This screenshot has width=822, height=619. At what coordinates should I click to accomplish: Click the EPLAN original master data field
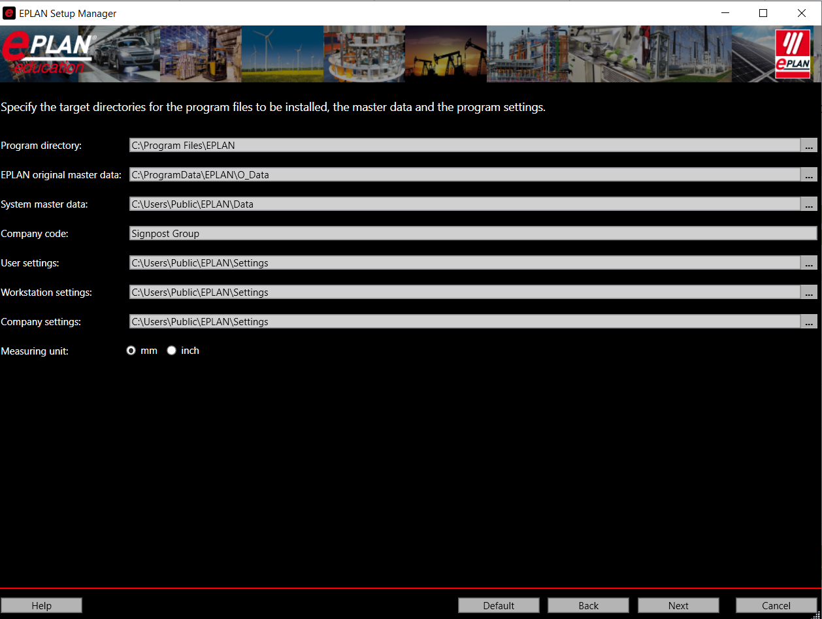tap(465, 175)
